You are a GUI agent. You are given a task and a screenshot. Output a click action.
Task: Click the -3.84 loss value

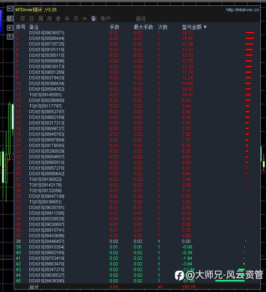tap(187, 264)
